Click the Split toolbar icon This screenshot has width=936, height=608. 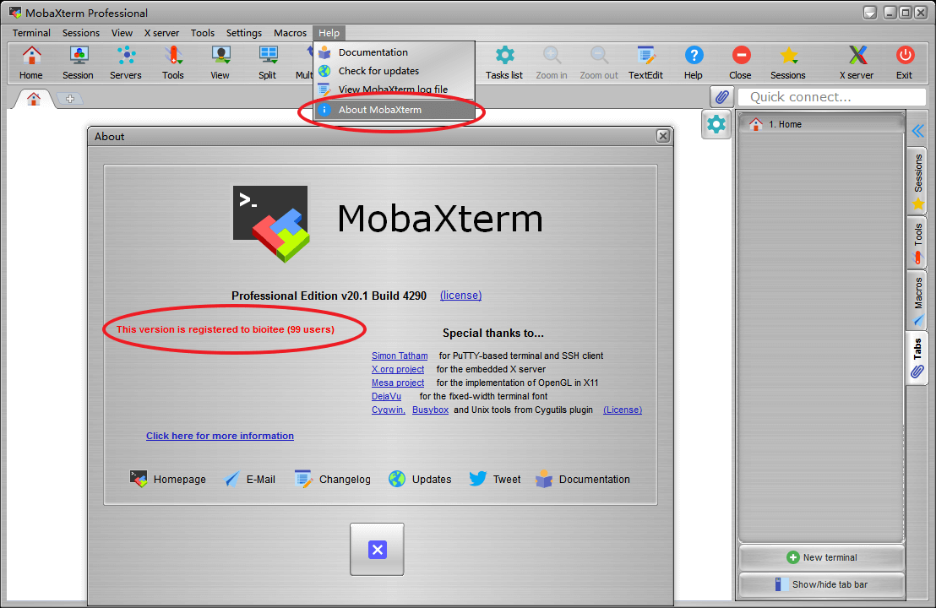click(x=268, y=62)
